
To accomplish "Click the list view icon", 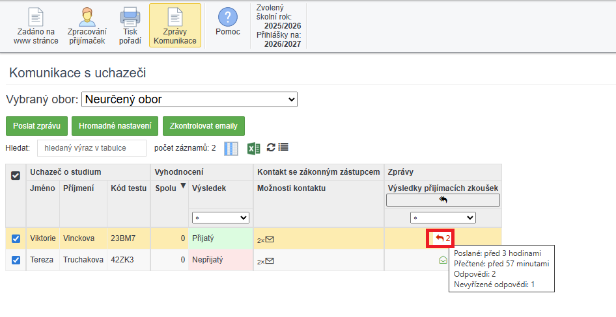I will (x=283, y=148).
